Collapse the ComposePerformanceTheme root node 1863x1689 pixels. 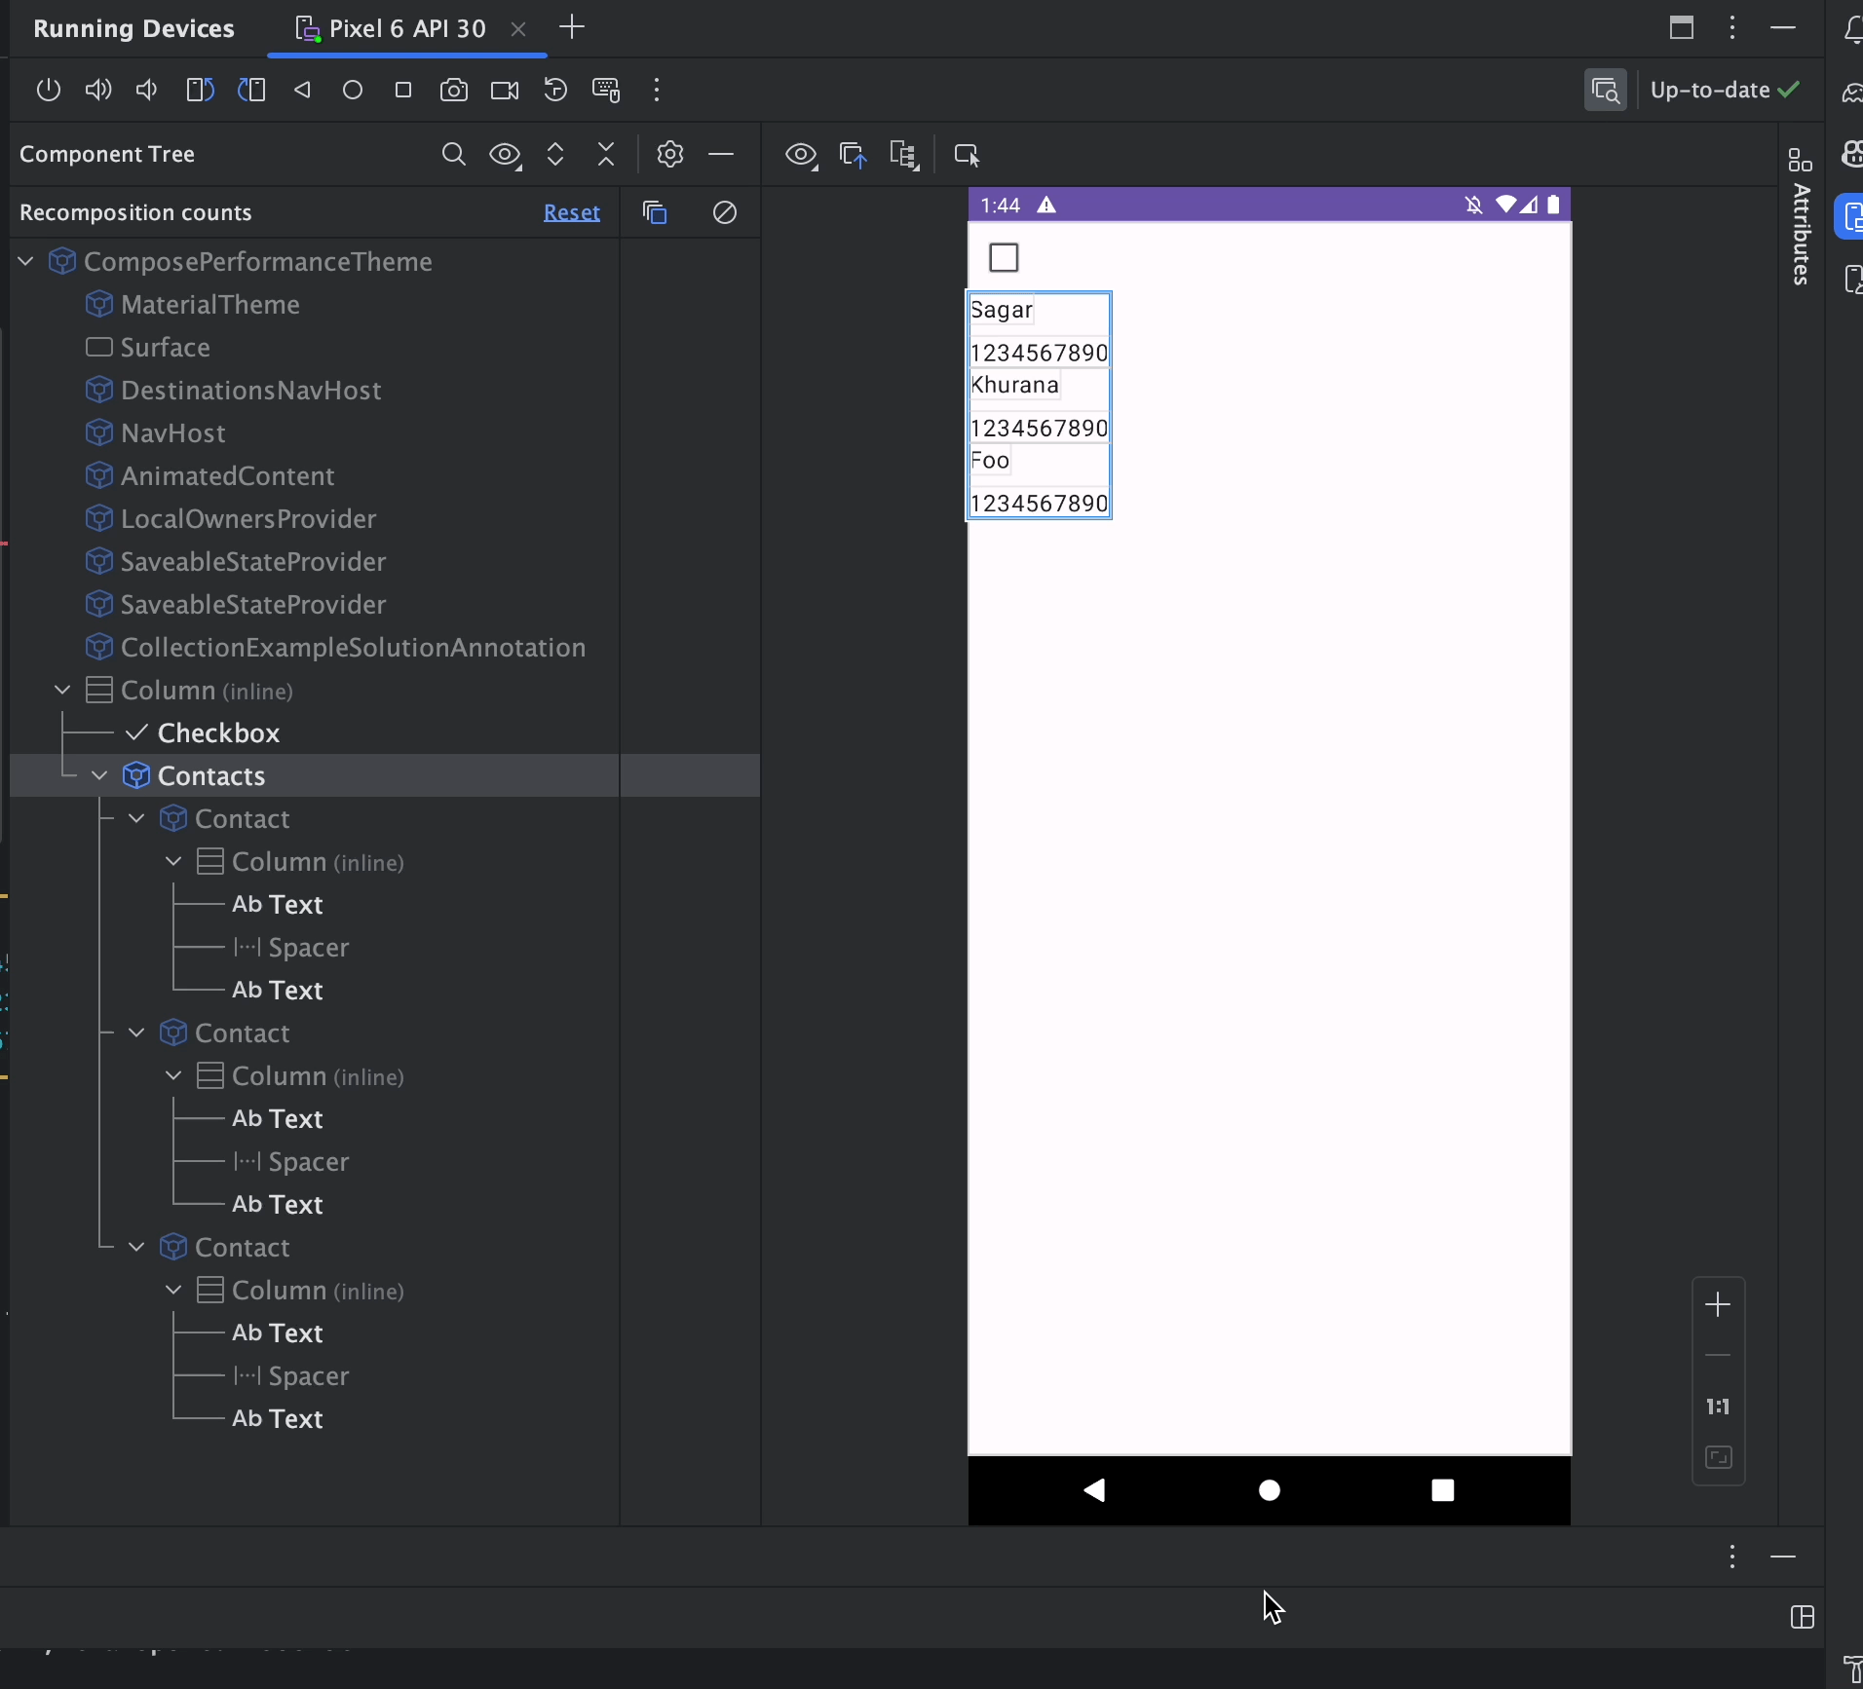pyautogui.click(x=26, y=262)
